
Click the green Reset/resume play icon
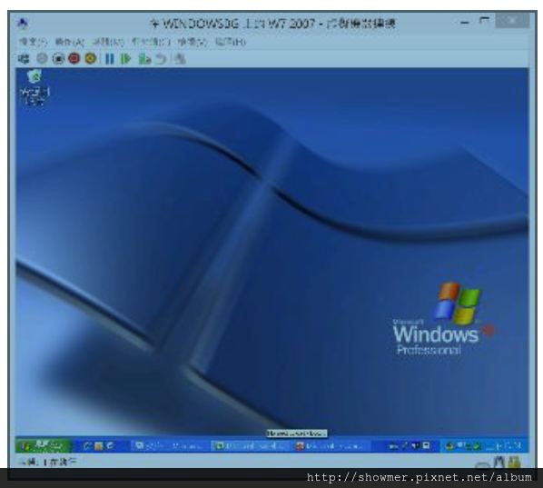[125, 59]
